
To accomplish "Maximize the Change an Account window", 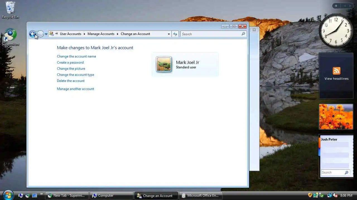I will [234, 26].
